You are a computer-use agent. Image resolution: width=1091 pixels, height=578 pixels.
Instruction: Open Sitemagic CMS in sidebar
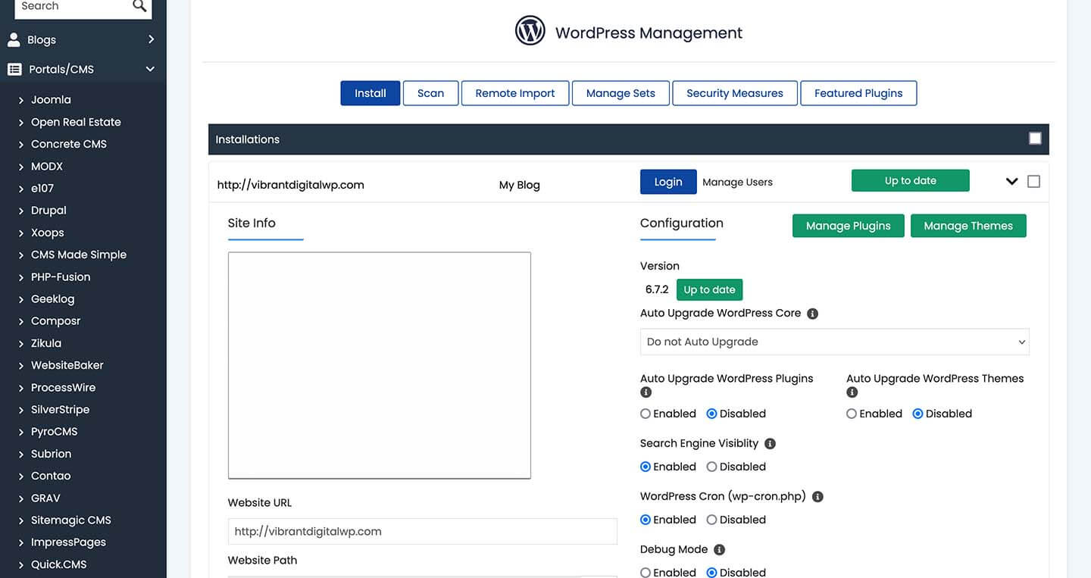(x=70, y=520)
